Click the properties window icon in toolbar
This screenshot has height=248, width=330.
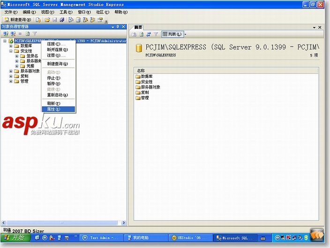tap(100, 20)
